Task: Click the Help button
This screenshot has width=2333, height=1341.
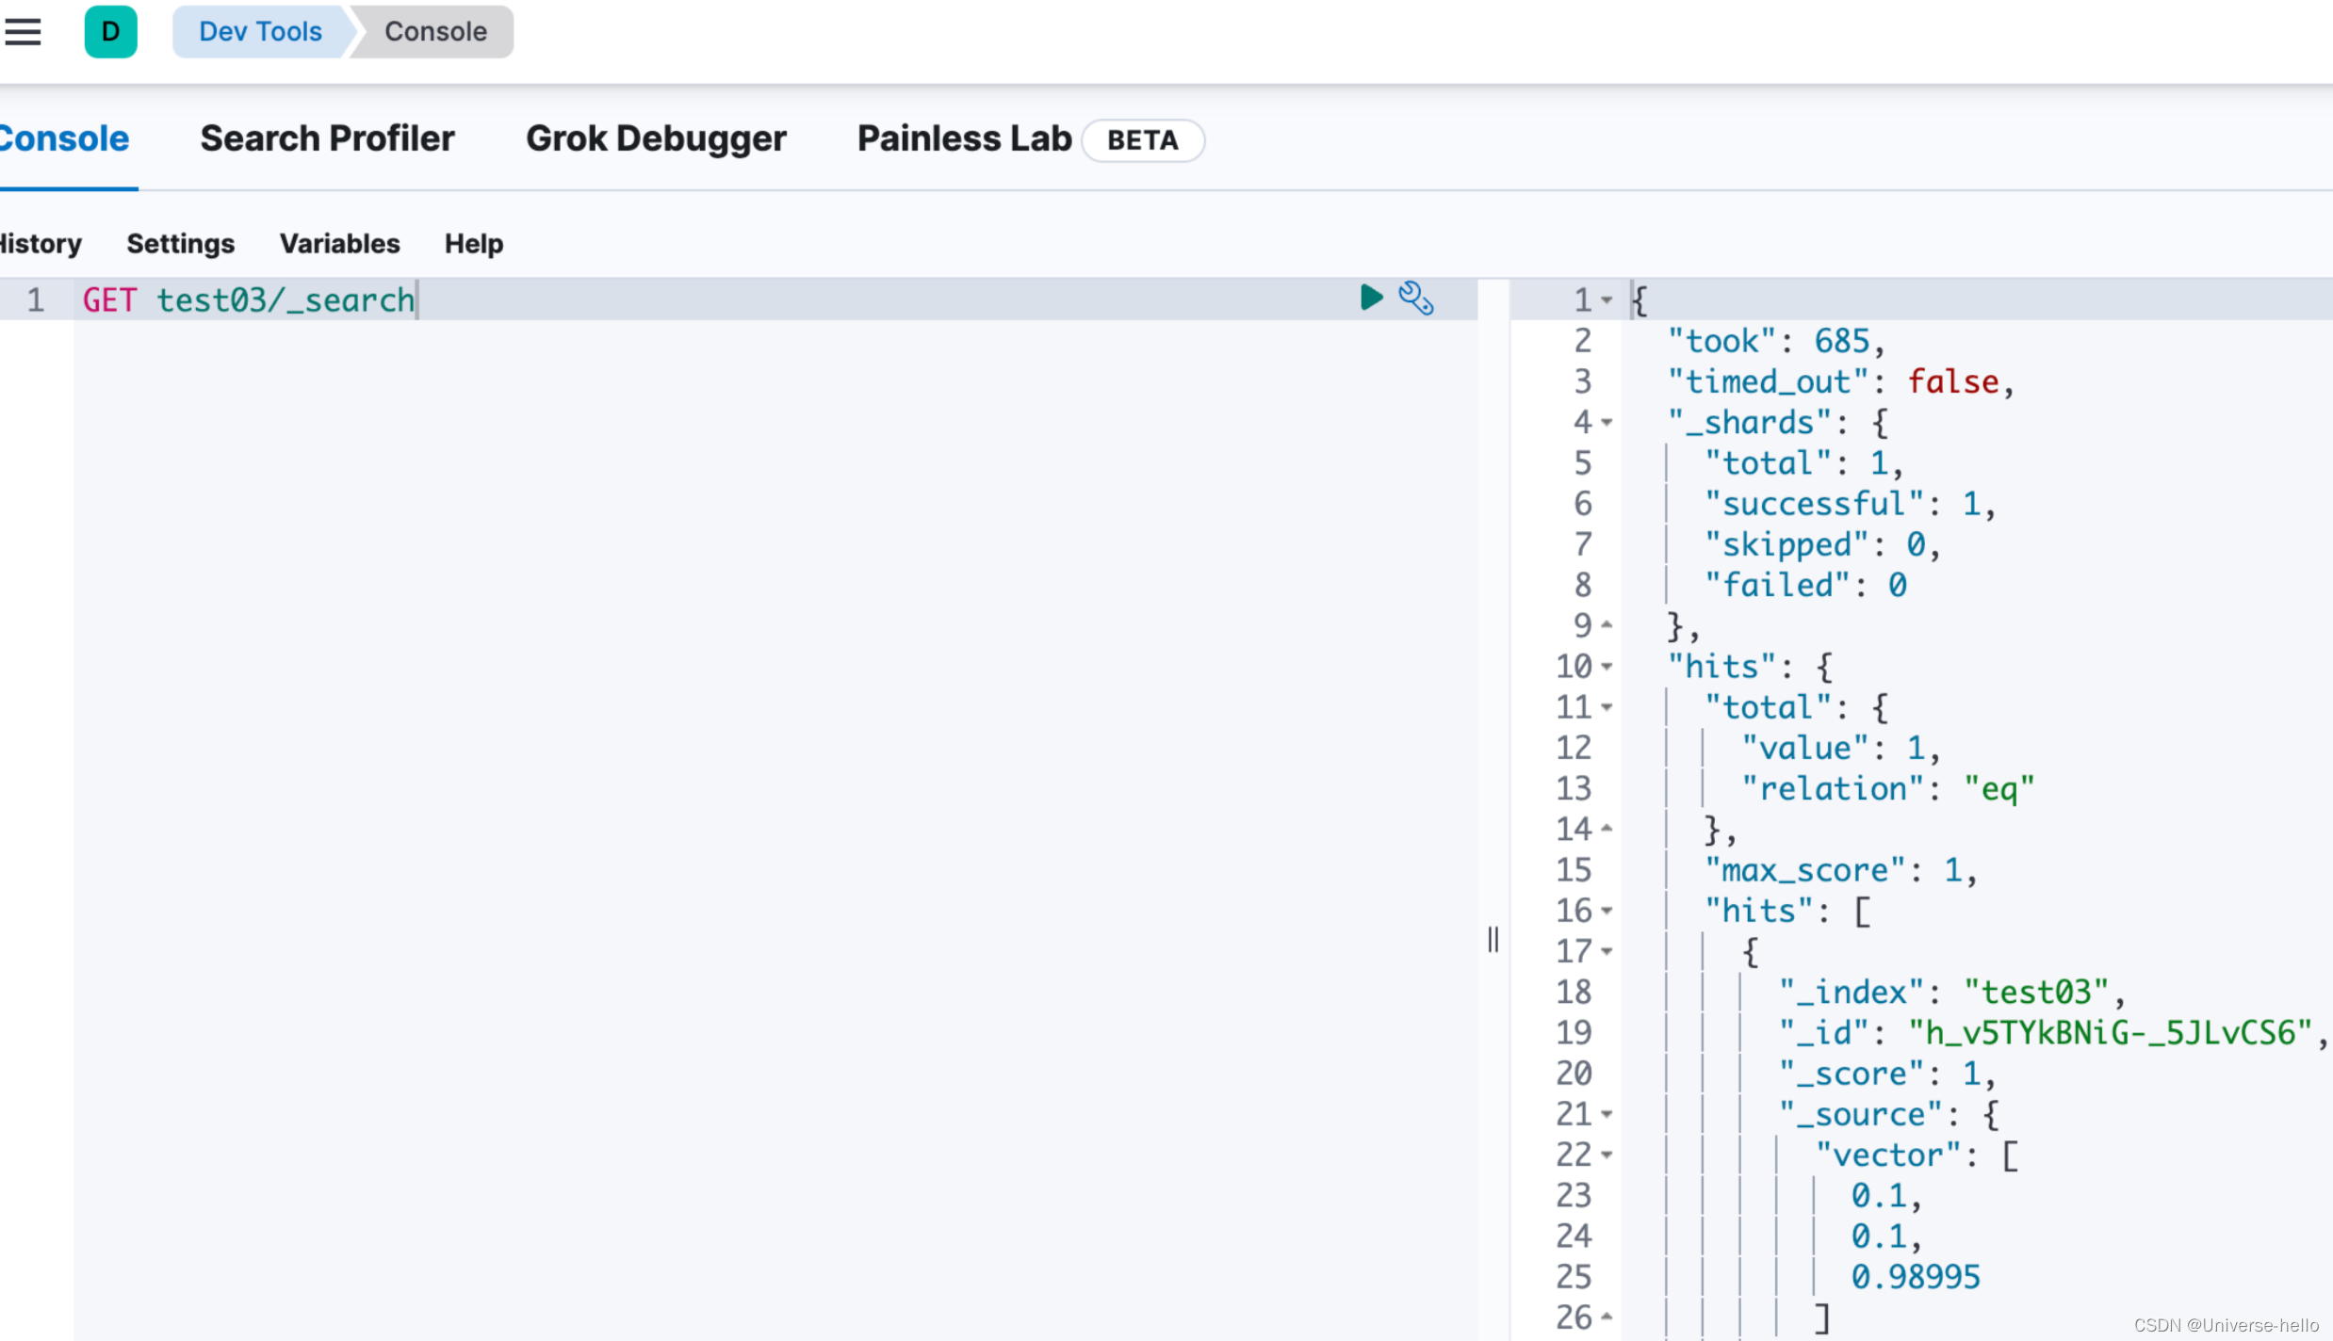Action: [x=473, y=244]
